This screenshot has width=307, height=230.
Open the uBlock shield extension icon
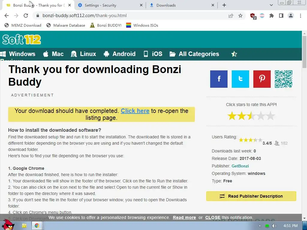pyautogui.click(x=253, y=16)
